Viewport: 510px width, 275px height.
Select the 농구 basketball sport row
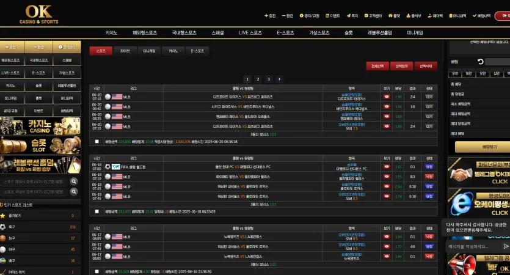click(x=40, y=238)
